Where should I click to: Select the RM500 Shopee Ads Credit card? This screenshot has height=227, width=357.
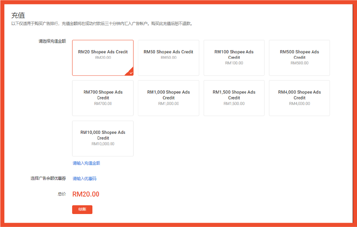[300, 58]
